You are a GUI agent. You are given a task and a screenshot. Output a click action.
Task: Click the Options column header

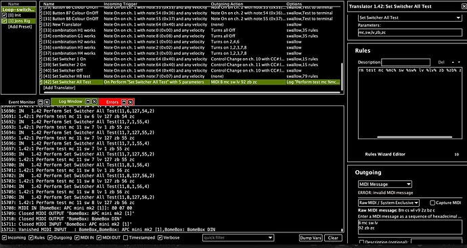(x=294, y=4)
